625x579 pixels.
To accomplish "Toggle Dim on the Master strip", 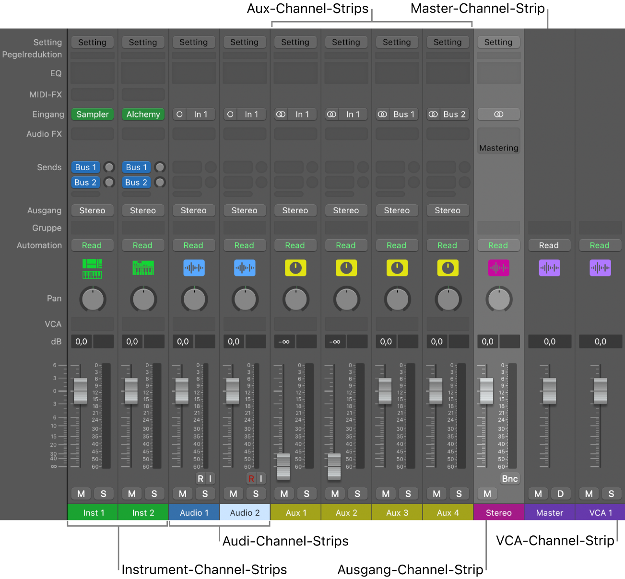I will (x=561, y=494).
